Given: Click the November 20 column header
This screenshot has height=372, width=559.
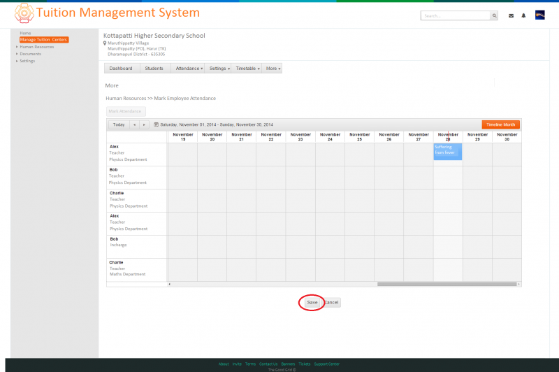Looking at the screenshot, I should (x=212, y=137).
